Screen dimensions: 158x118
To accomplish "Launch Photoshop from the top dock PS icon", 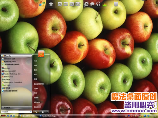I will pyautogui.click(x=60, y=4).
